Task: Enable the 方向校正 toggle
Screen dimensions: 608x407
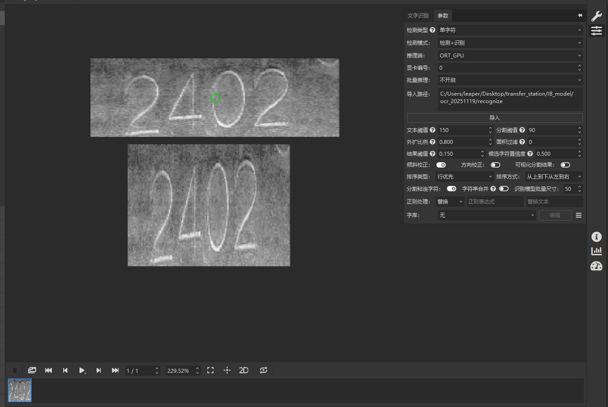Action: click(x=496, y=165)
